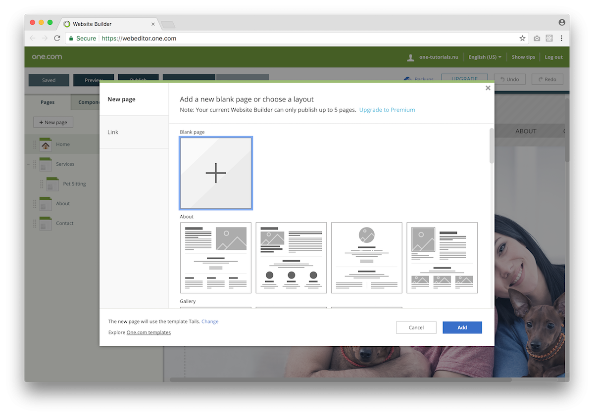Open the English (US) language dropdown
Screen dimensions: 594x417
tap(485, 57)
